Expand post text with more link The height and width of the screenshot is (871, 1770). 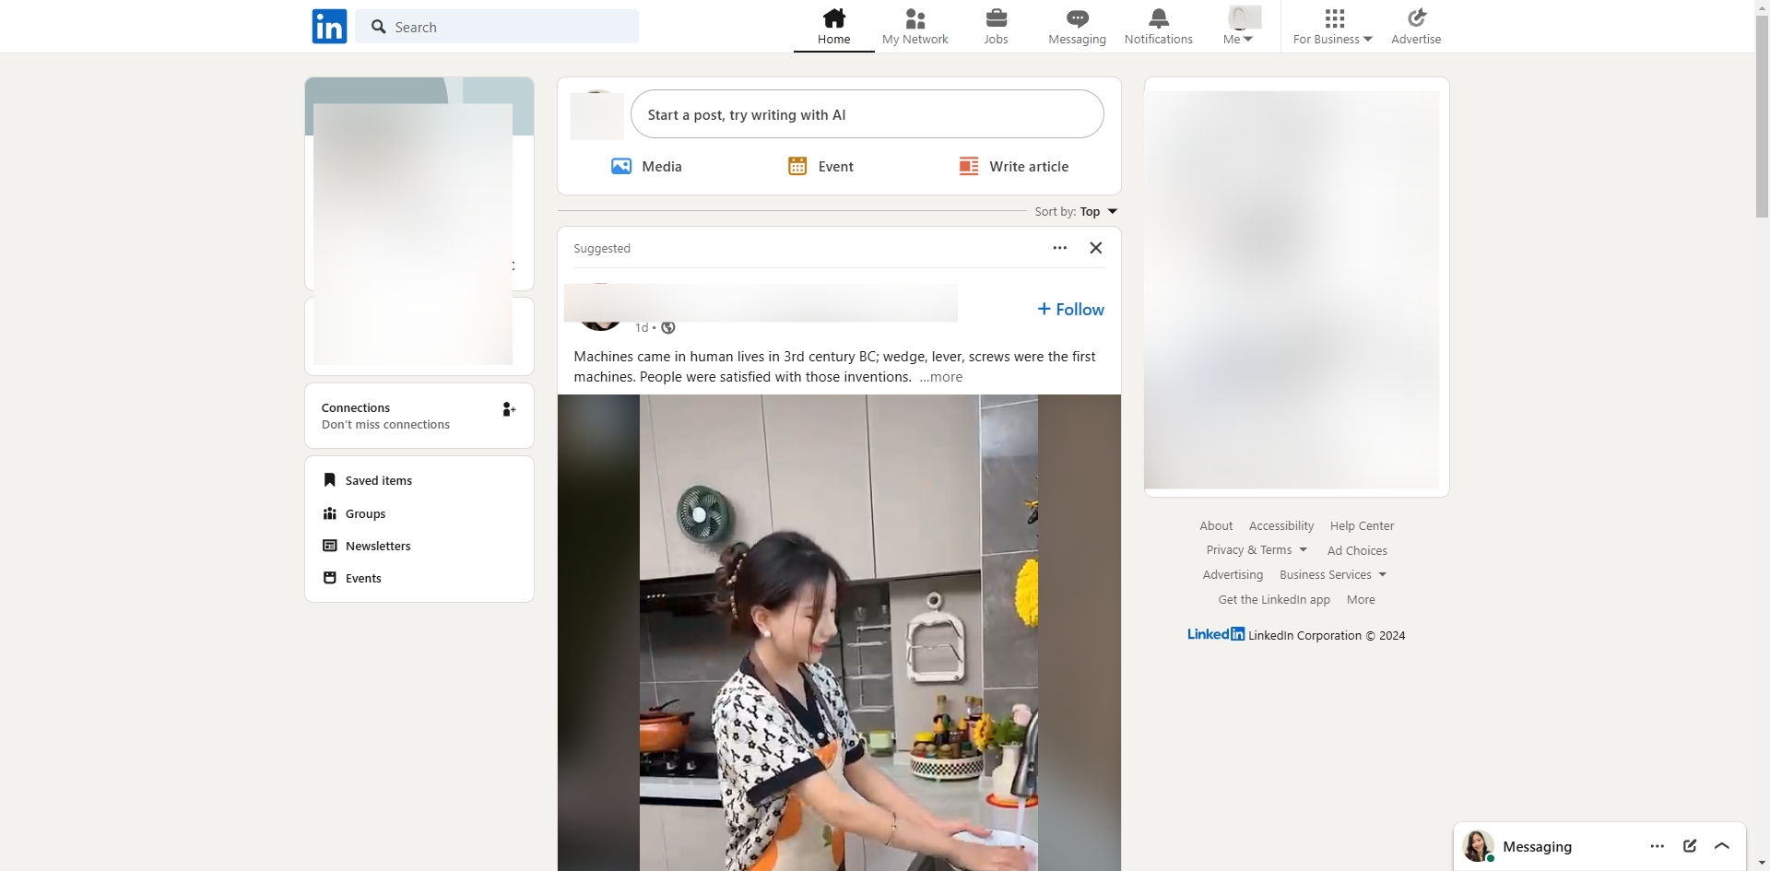941,377
